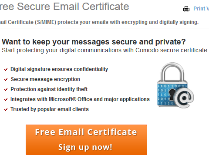Click the Free Secure Email Certificate heading

(x=64, y=7)
